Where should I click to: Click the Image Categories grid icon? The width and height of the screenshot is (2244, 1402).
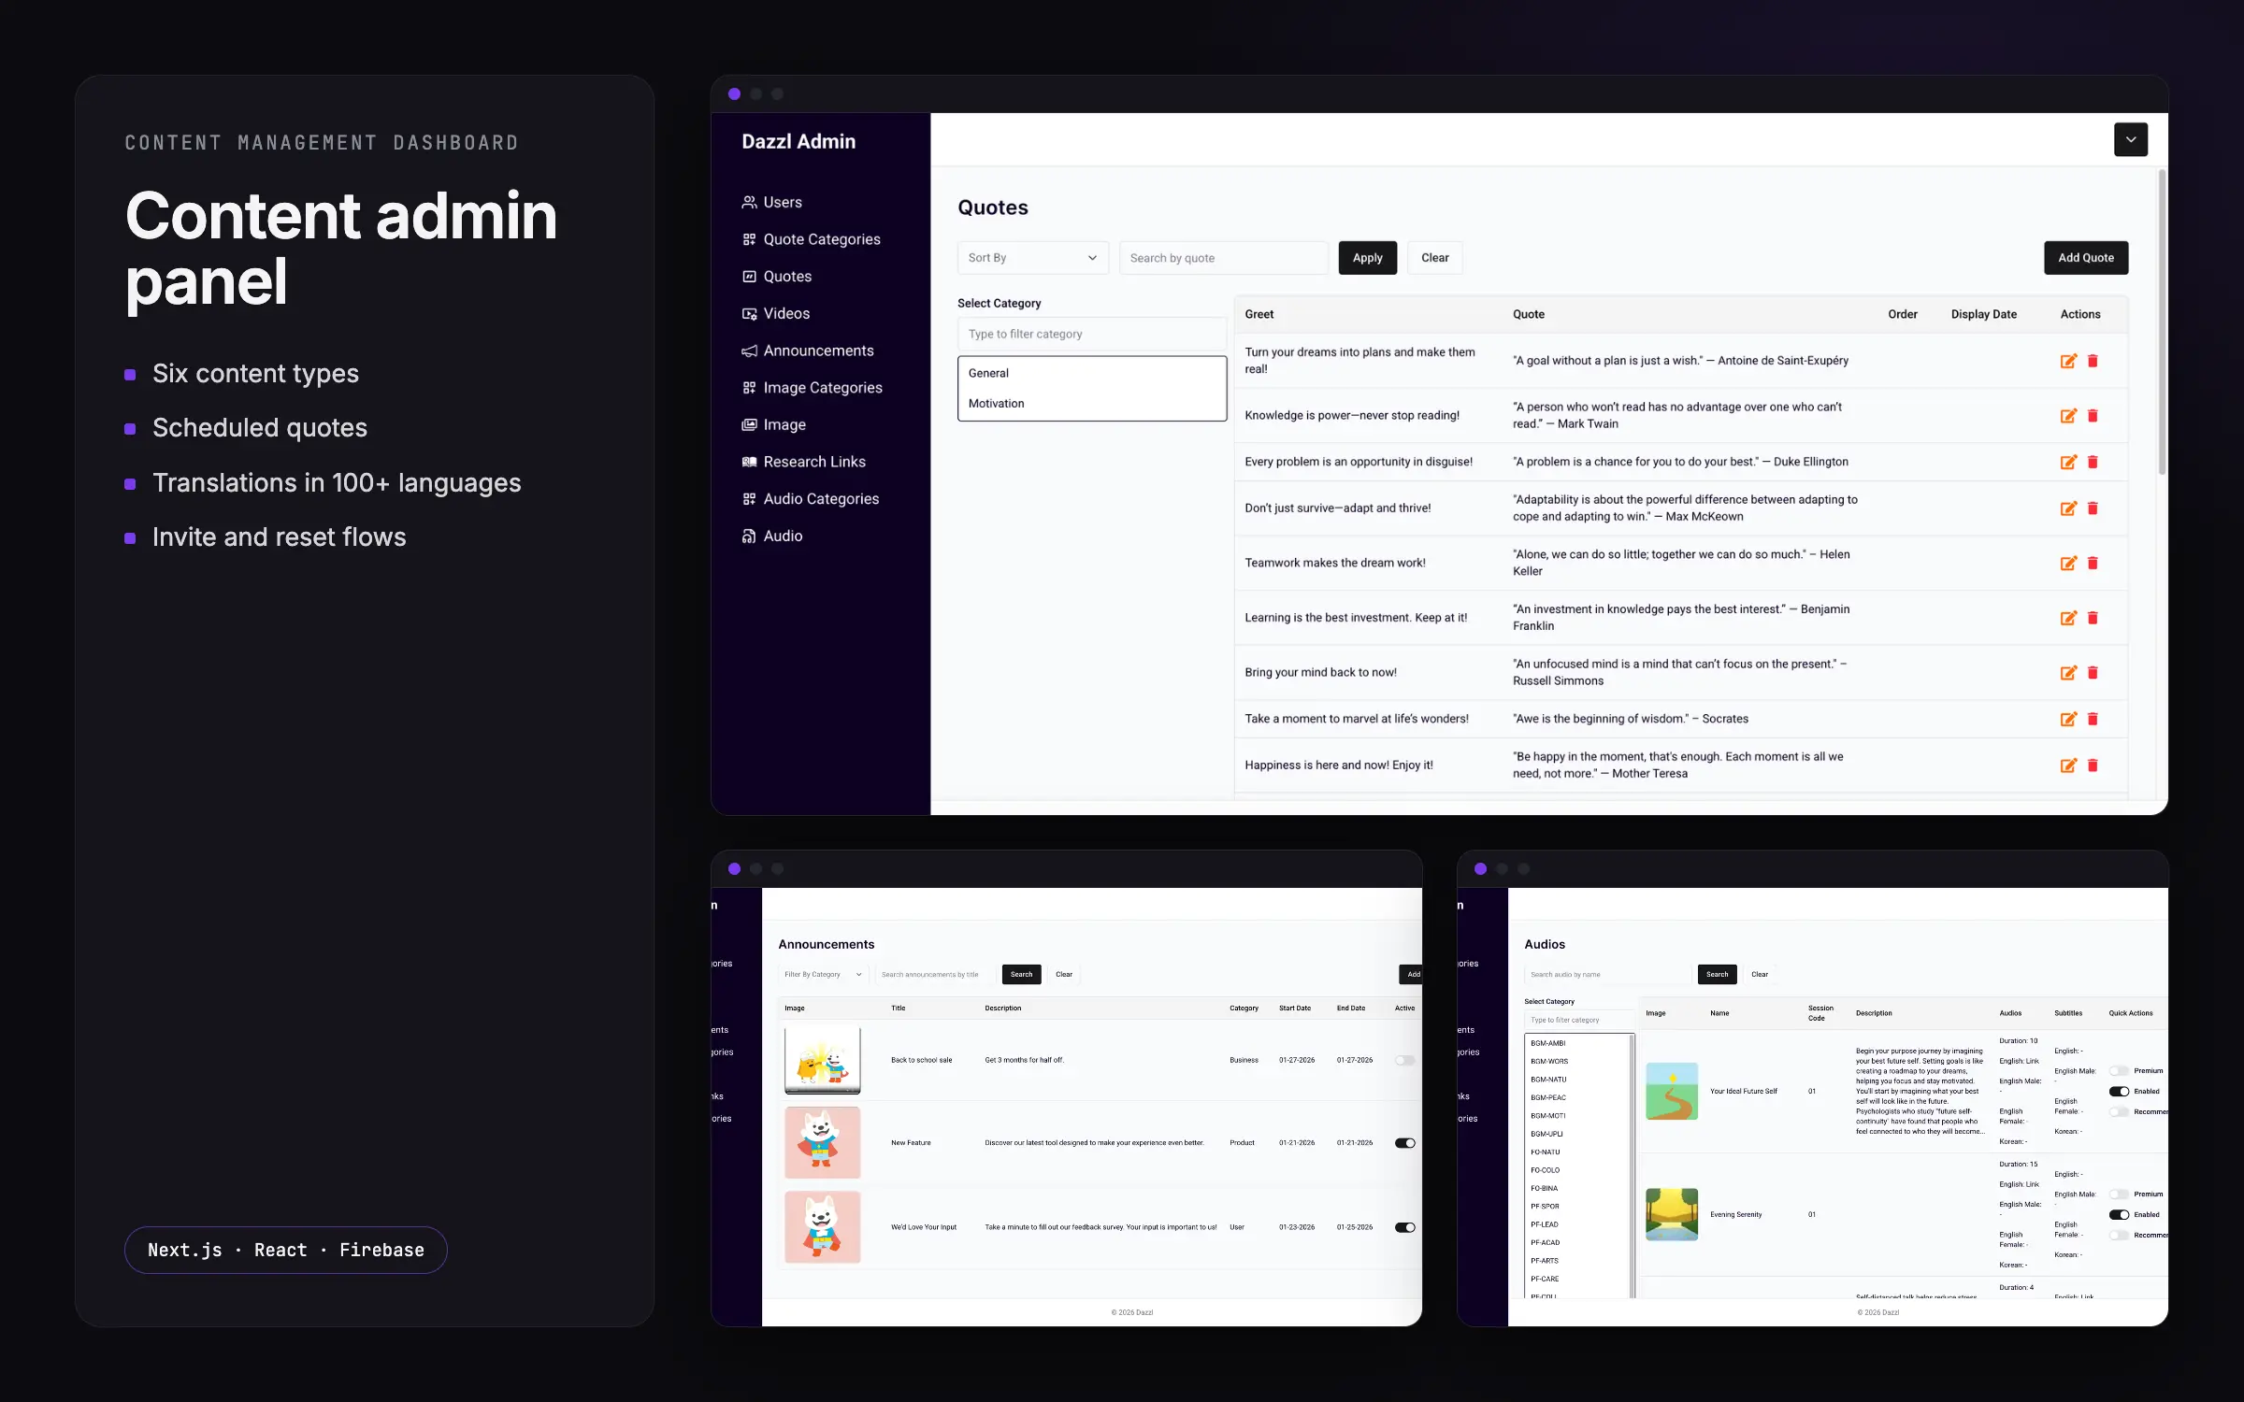pos(749,388)
